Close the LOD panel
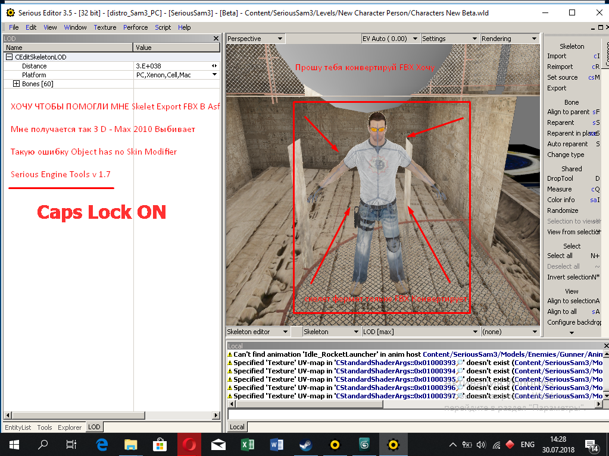The width and height of the screenshot is (609, 456). pos(216,39)
